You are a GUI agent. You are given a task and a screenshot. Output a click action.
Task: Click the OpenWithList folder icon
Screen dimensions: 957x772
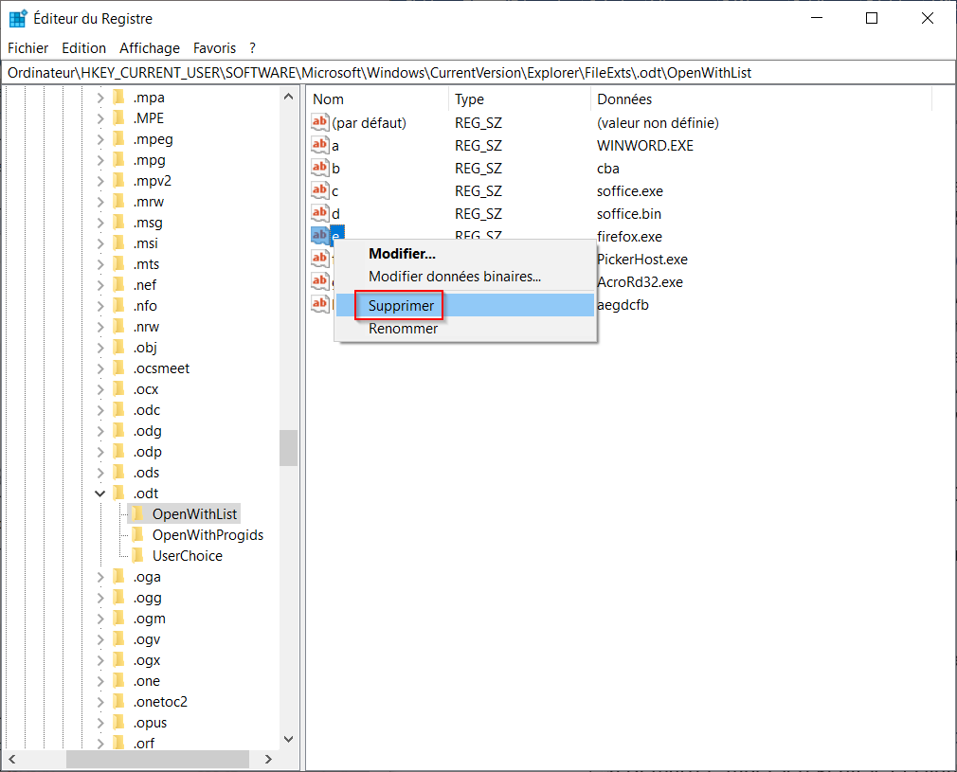138,513
